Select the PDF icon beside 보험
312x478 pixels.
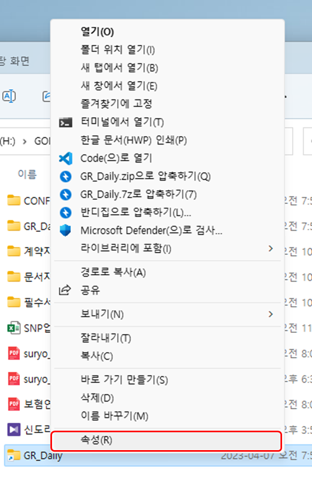point(14,404)
